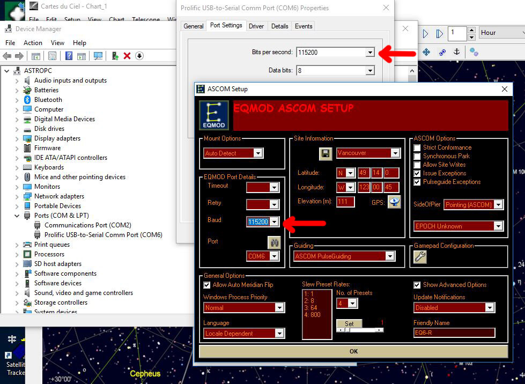Toggle Strict Conformance checkbox

tap(417, 147)
